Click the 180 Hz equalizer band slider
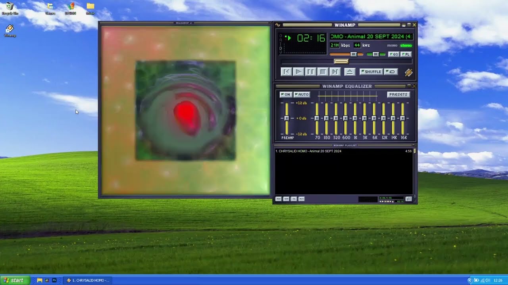This screenshot has height=285, width=508. pyautogui.click(x=326, y=118)
